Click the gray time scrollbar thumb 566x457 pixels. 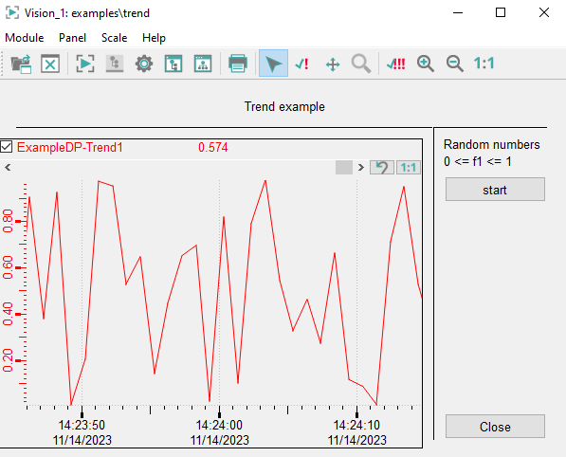[x=343, y=168]
